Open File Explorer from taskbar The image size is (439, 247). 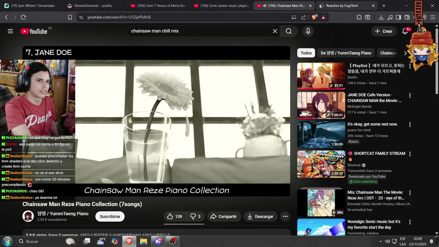point(143,241)
